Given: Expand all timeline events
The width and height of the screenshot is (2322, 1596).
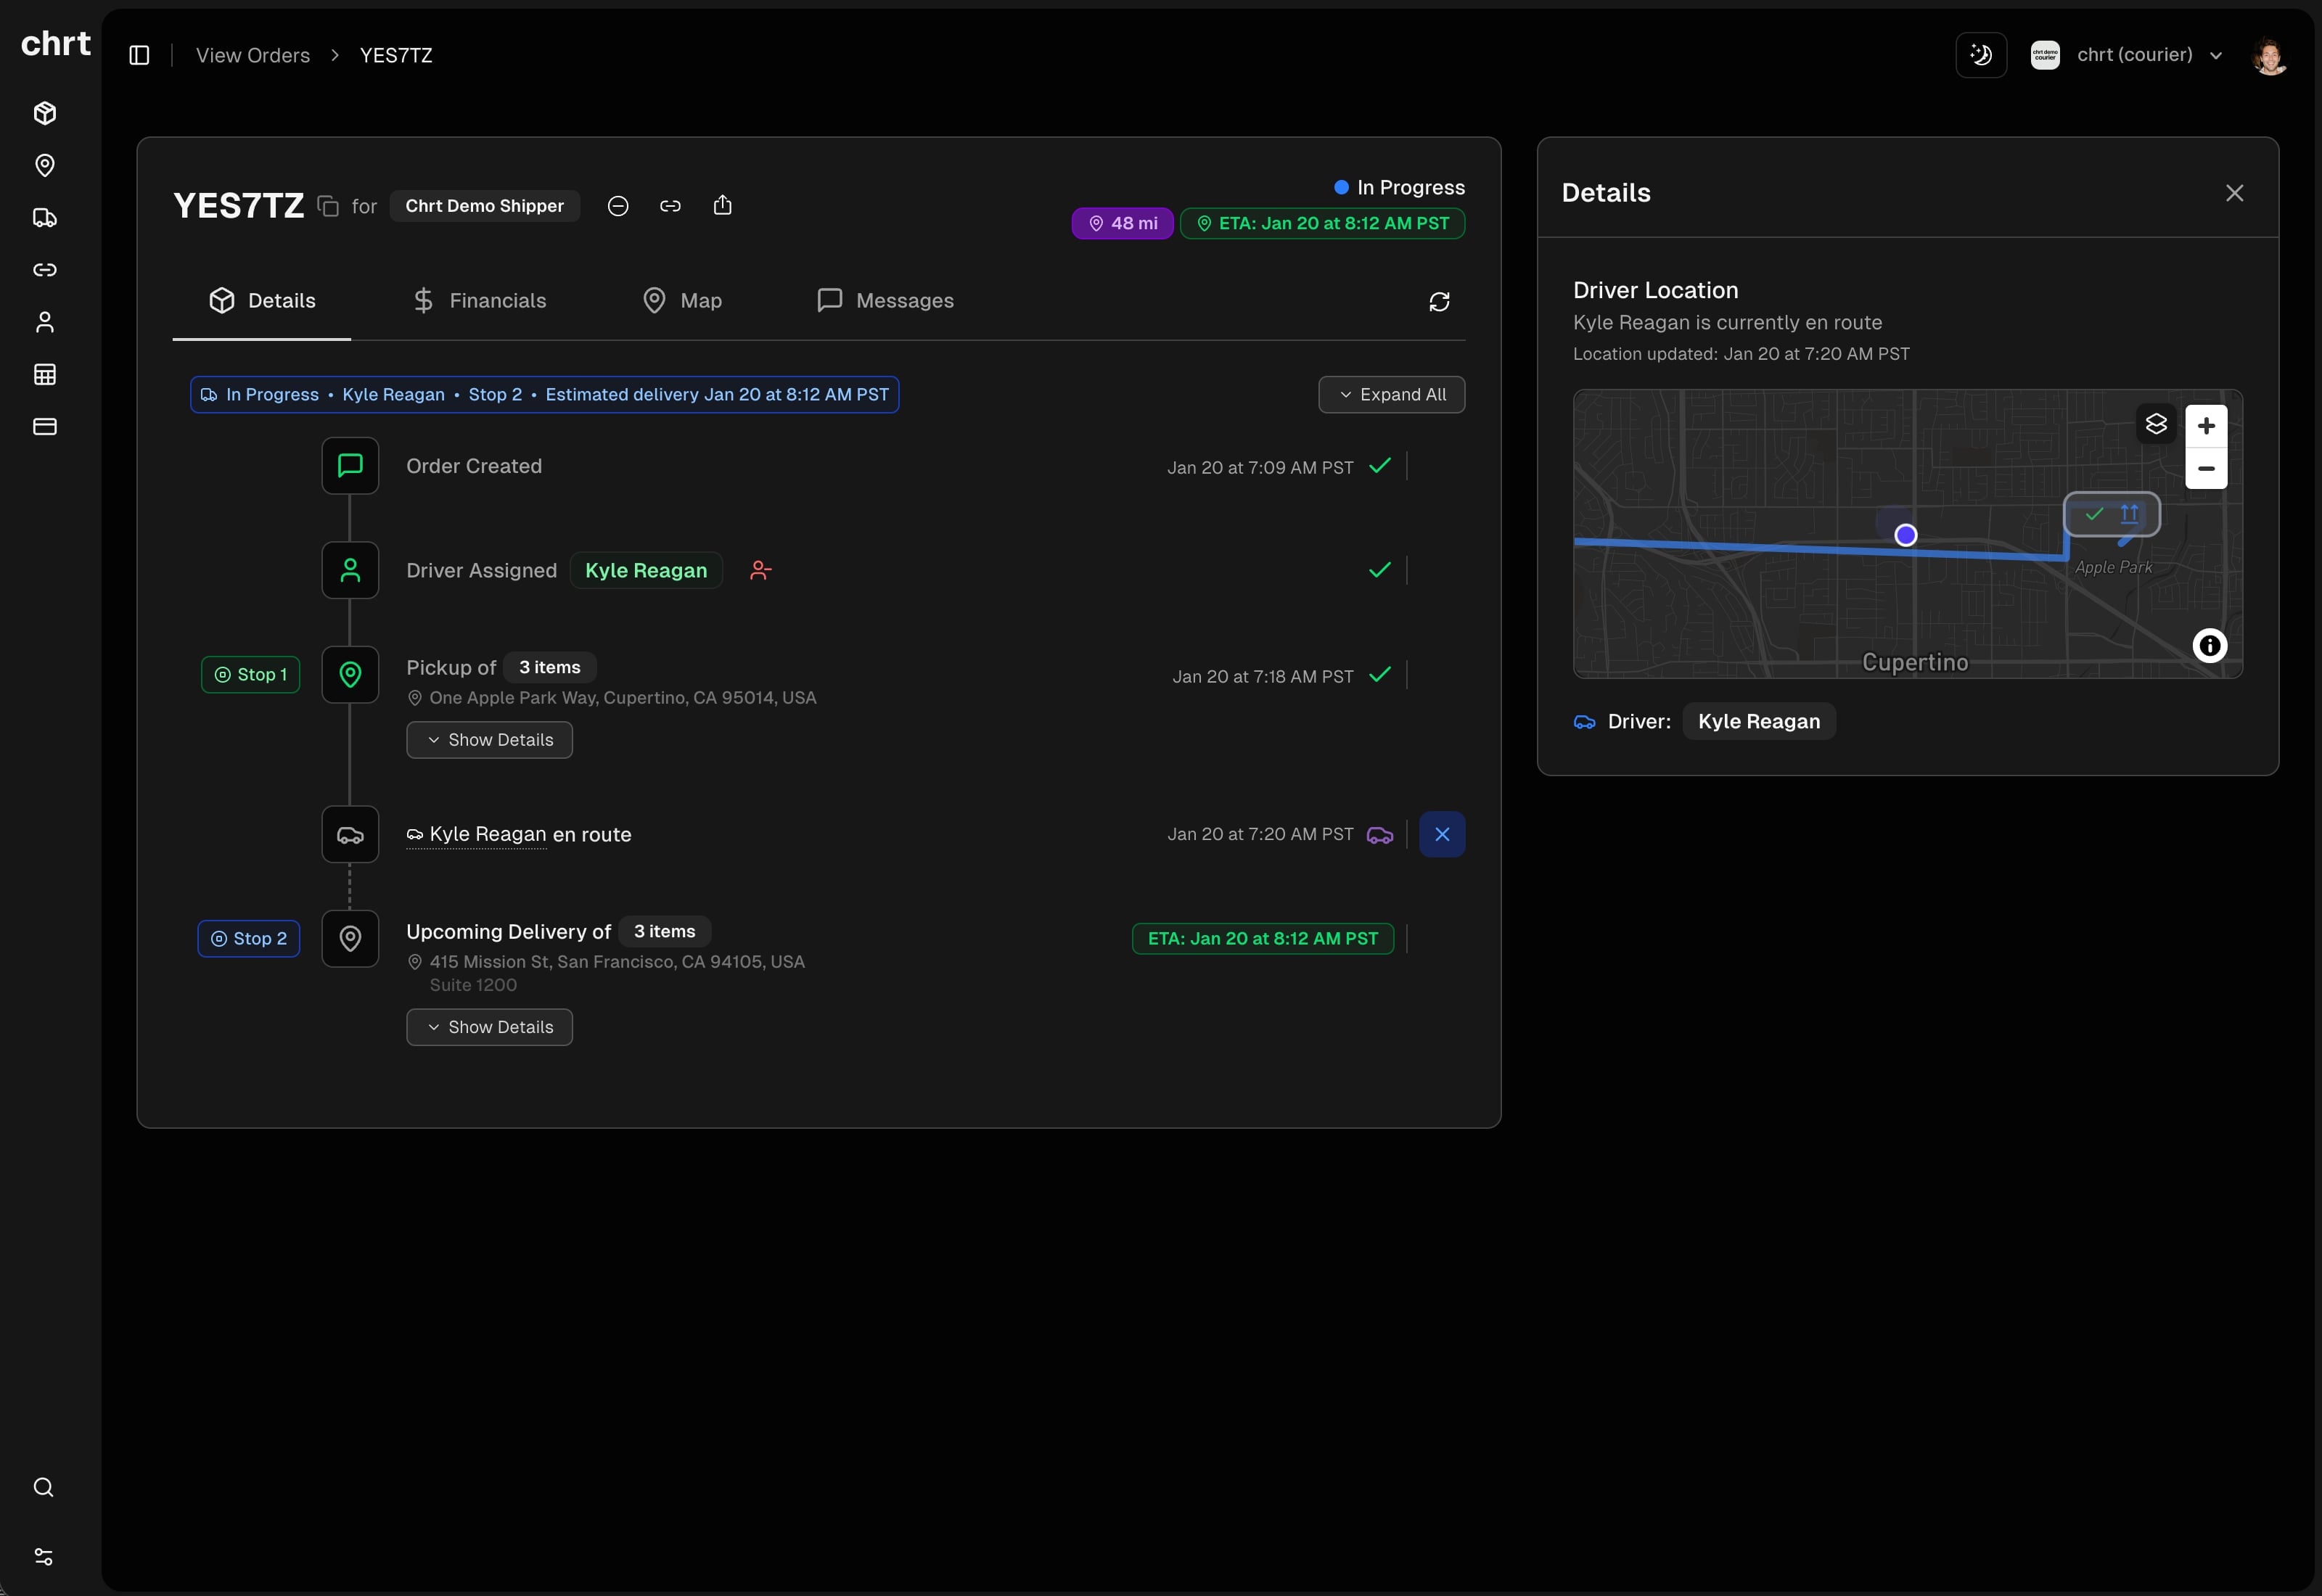Looking at the screenshot, I should [x=1391, y=394].
